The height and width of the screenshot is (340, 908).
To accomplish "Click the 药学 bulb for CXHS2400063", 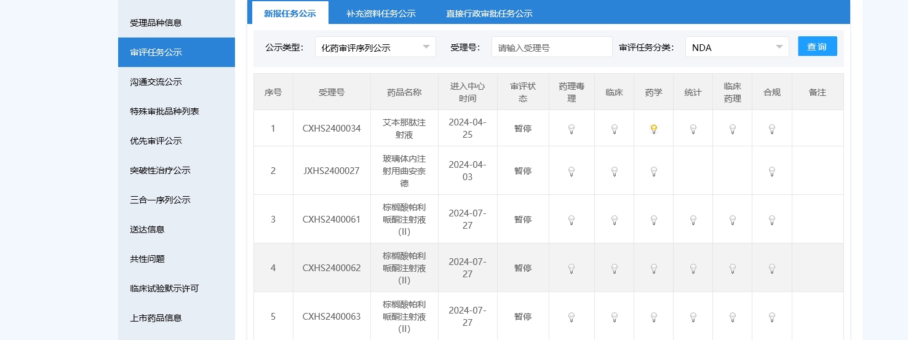I will pos(654,317).
